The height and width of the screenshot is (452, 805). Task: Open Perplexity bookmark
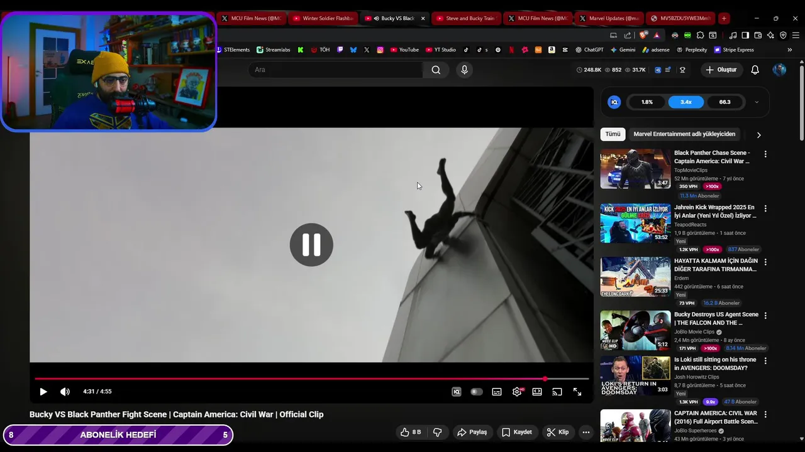click(x=691, y=50)
